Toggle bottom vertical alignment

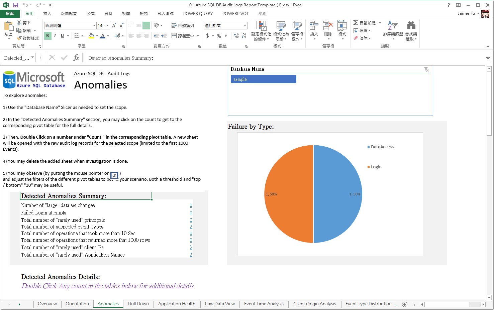point(146,25)
